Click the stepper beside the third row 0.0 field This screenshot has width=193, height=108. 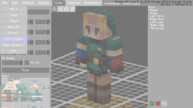(x=48, y=42)
